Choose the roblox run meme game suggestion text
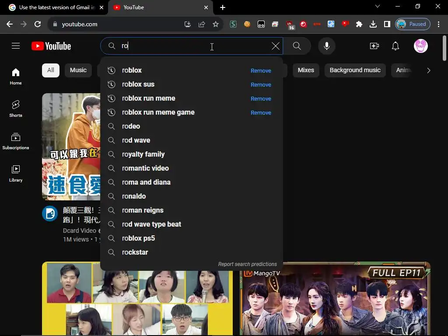 coord(158,112)
